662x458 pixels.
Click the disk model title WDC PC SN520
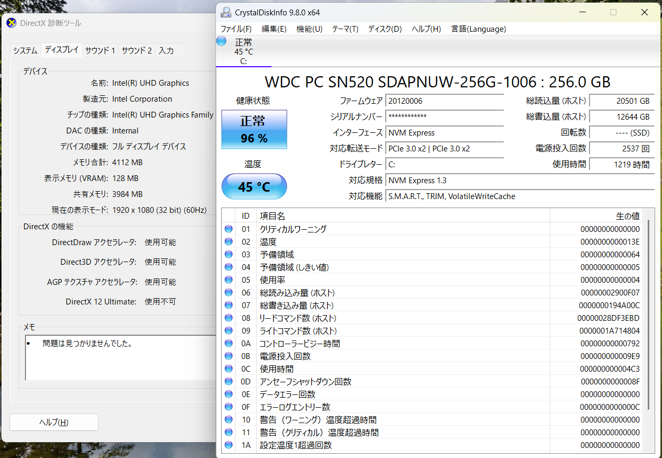click(x=437, y=82)
